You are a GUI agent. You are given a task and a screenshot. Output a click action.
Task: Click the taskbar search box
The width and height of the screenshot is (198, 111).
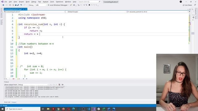pyautogui.click(x=23, y=109)
